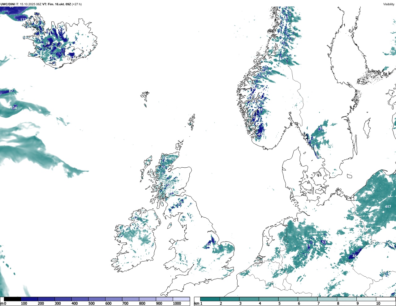This screenshot has height=306, width=396.
Task: Click the '46' value on the map
Action: coord(355,256)
